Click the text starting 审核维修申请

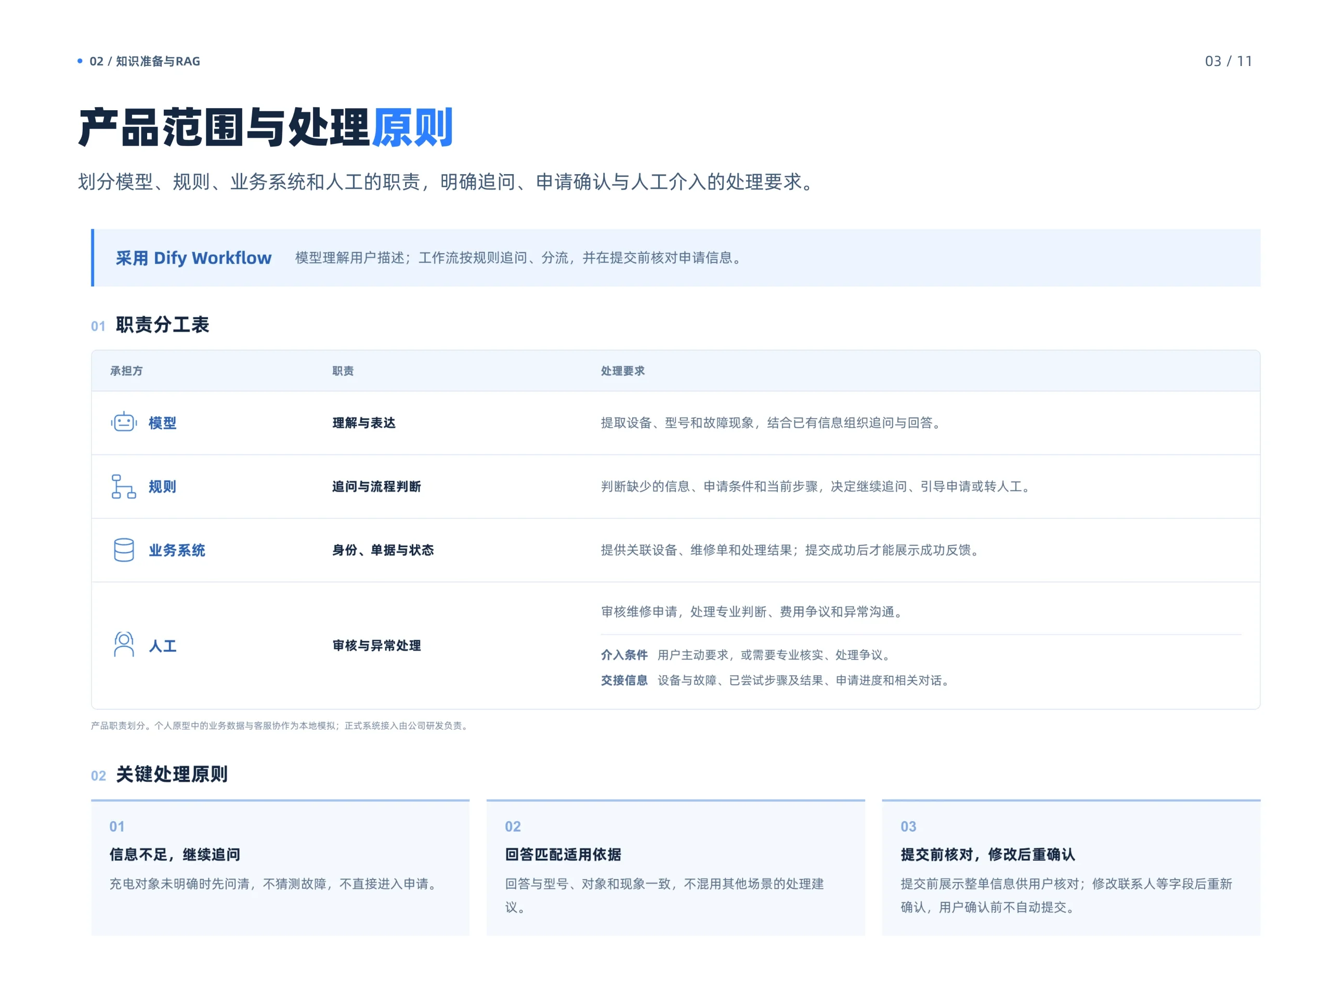[x=753, y=612]
